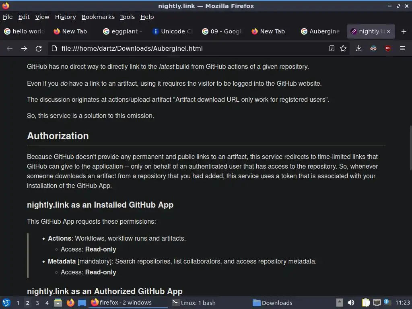
Task: Click the removable media eject tray icon
Action: 339,303
